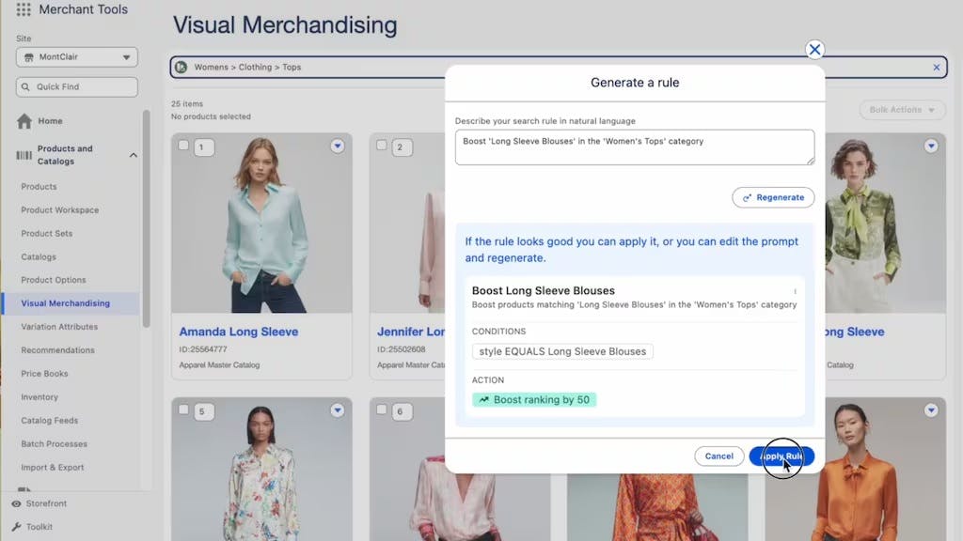Click the green scarf blouse product image
Screen dimensions: 963x541
[x=885, y=224]
